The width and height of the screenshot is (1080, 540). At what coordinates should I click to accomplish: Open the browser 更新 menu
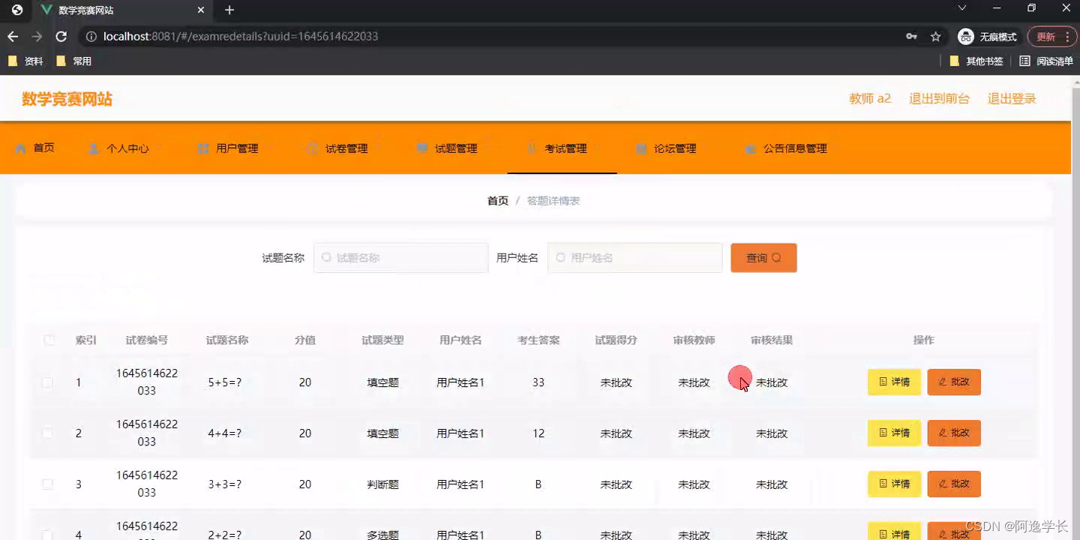tap(1051, 37)
